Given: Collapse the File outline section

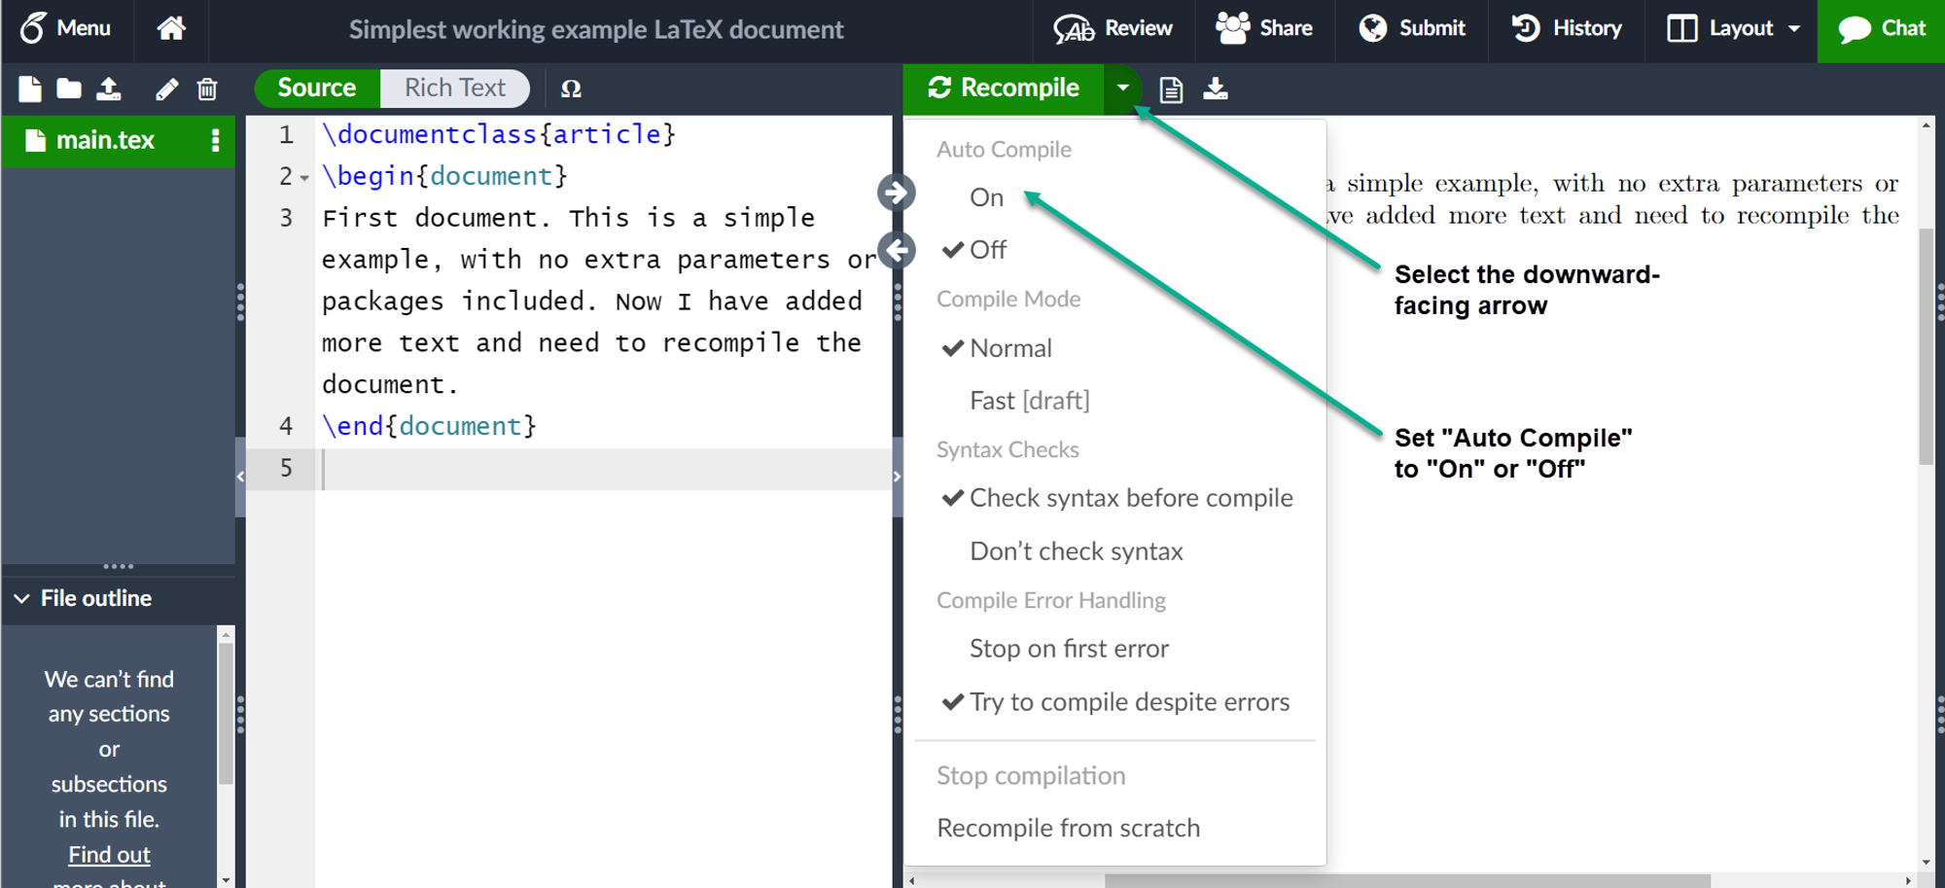Looking at the screenshot, I should (x=22, y=598).
